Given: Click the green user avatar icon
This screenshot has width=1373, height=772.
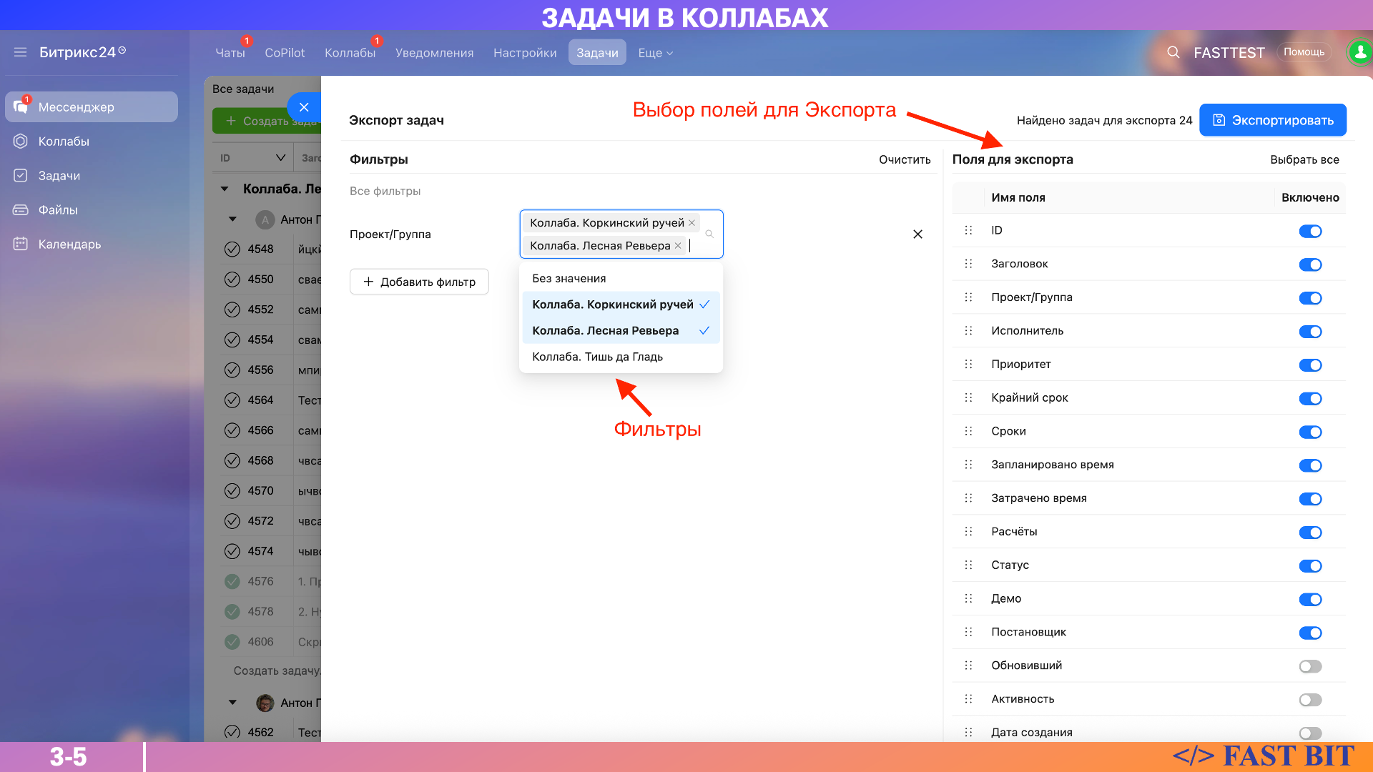Looking at the screenshot, I should click(x=1359, y=52).
